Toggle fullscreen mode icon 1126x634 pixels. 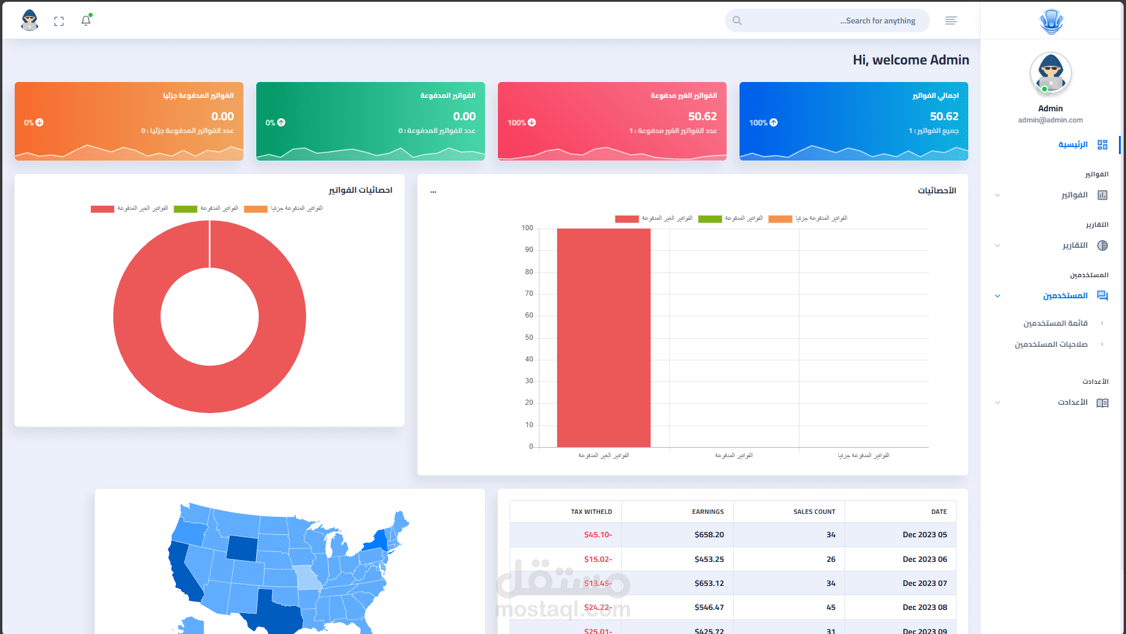point(59,21)
